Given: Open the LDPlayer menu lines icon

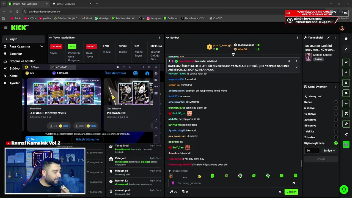Looking at the screenshot, I should [124, 67].
